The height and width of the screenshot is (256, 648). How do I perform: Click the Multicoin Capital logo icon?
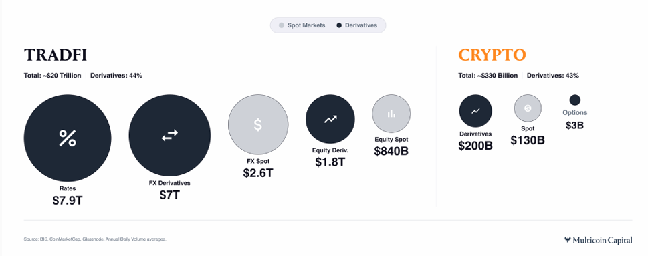pyautogui.click(x=568, y=239)
